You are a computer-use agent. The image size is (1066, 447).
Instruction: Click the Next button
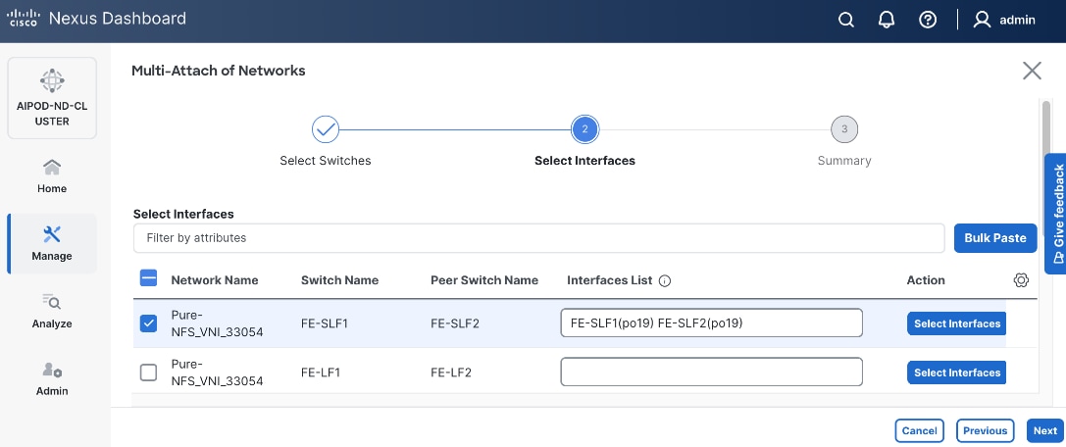pos(1045,430)
